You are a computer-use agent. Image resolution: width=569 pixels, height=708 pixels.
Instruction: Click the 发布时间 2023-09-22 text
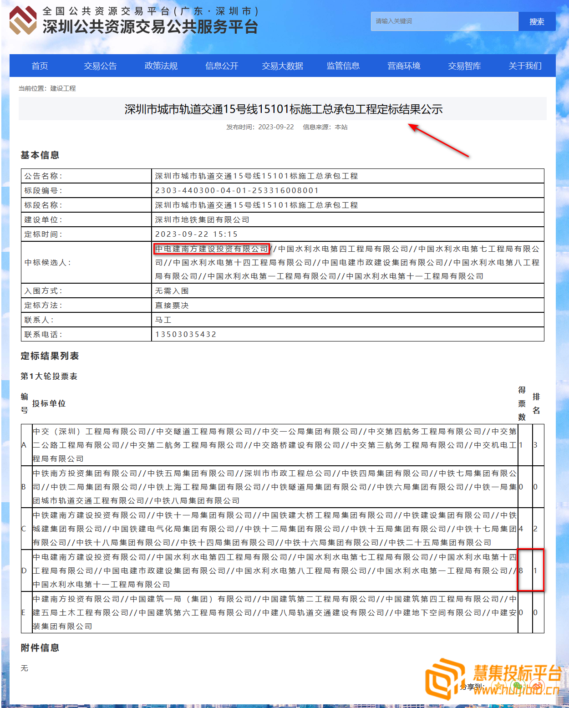260,127
